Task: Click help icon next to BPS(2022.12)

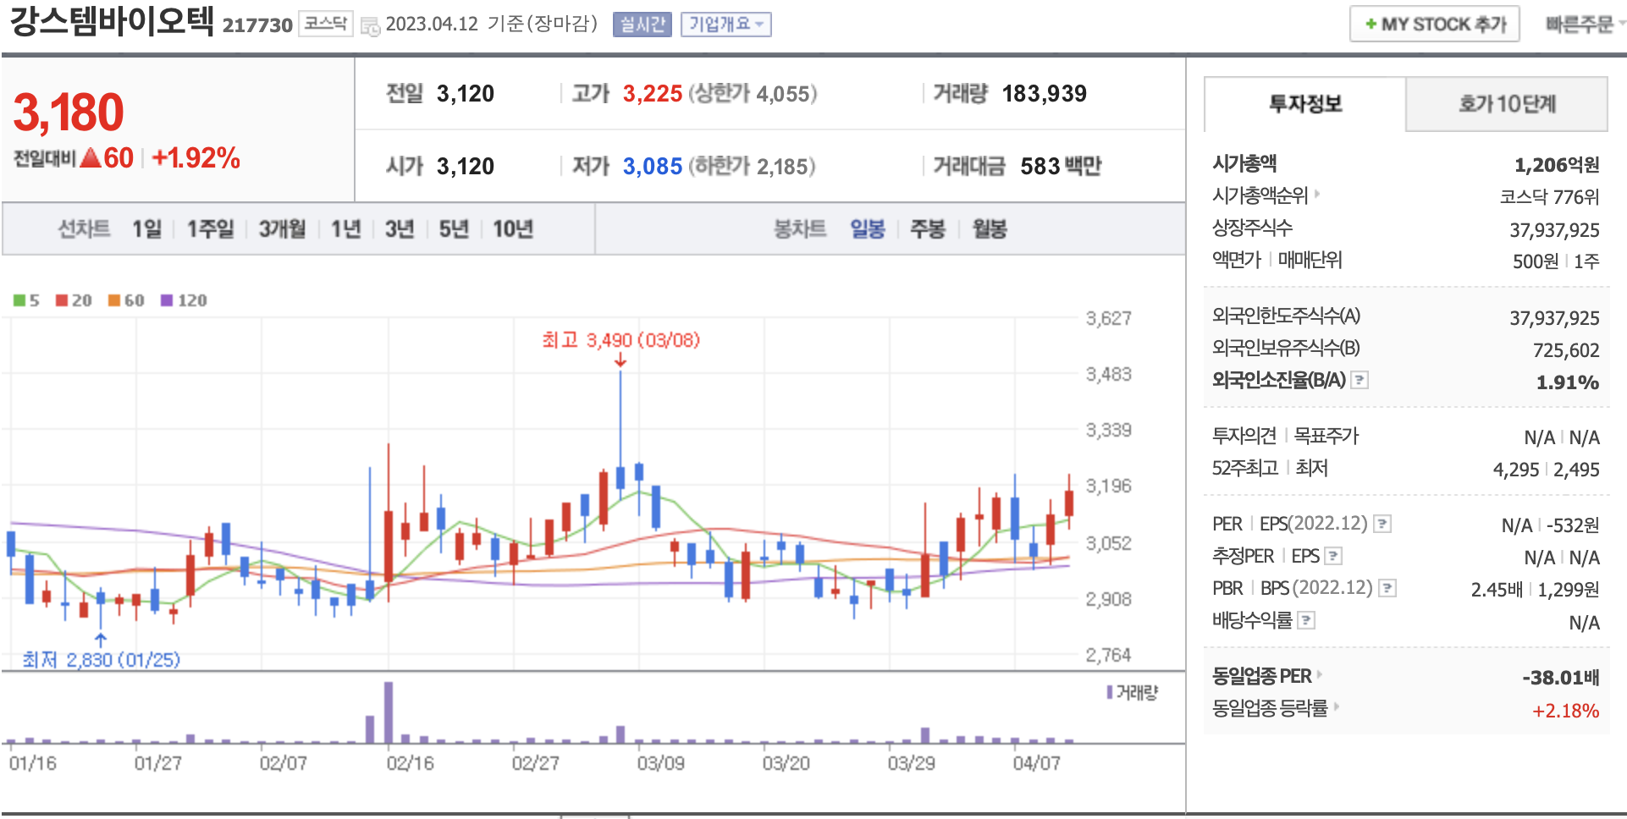Action: 1387,589
